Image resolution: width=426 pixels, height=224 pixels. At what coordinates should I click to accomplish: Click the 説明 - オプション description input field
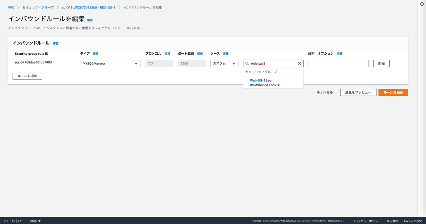tap(338, 64)
